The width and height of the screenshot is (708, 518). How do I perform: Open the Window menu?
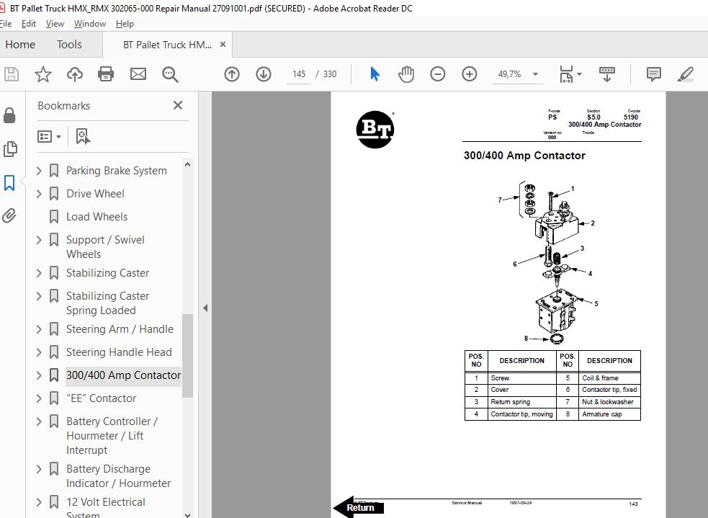89,24
